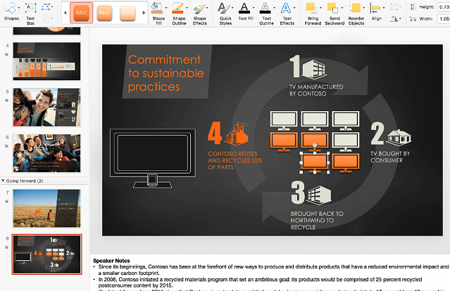The width and height of the screenshot is (450, 291).
Task: Click text BROUGHT BACK TO NORTHWIND TO RECYCLE
Action: click(x=317, y=220)
